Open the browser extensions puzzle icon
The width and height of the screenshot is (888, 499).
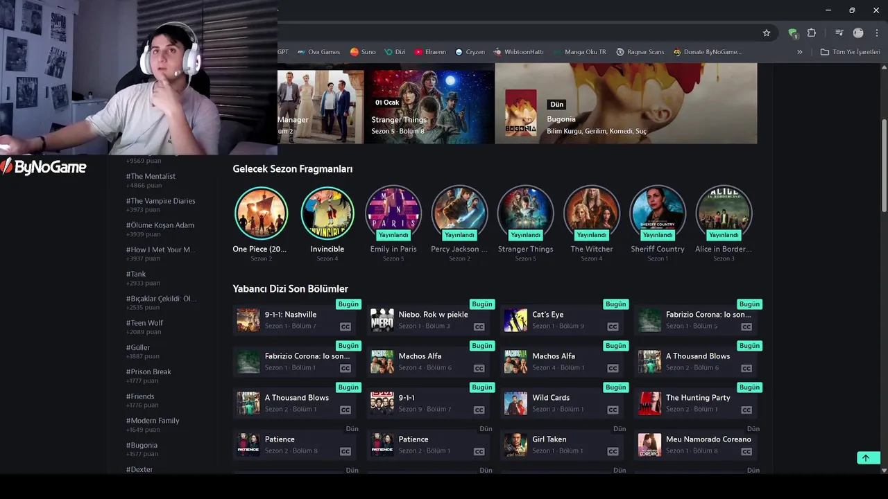812,33
